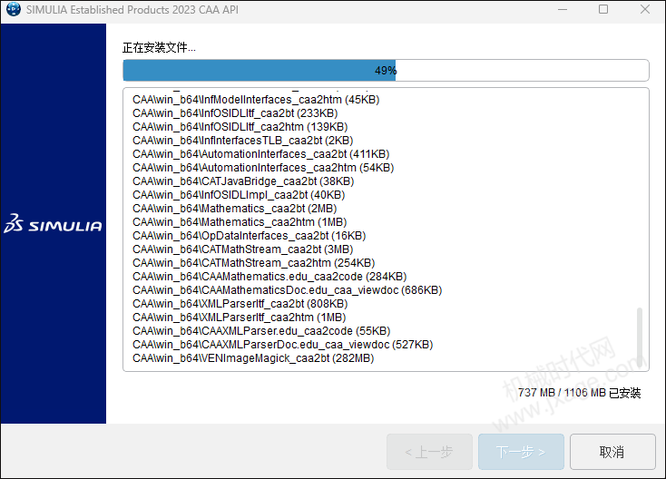Select the InfInterfacesTLB_caa2bt (2KB) line
666x479 pixels.
(x=242, y=141)
